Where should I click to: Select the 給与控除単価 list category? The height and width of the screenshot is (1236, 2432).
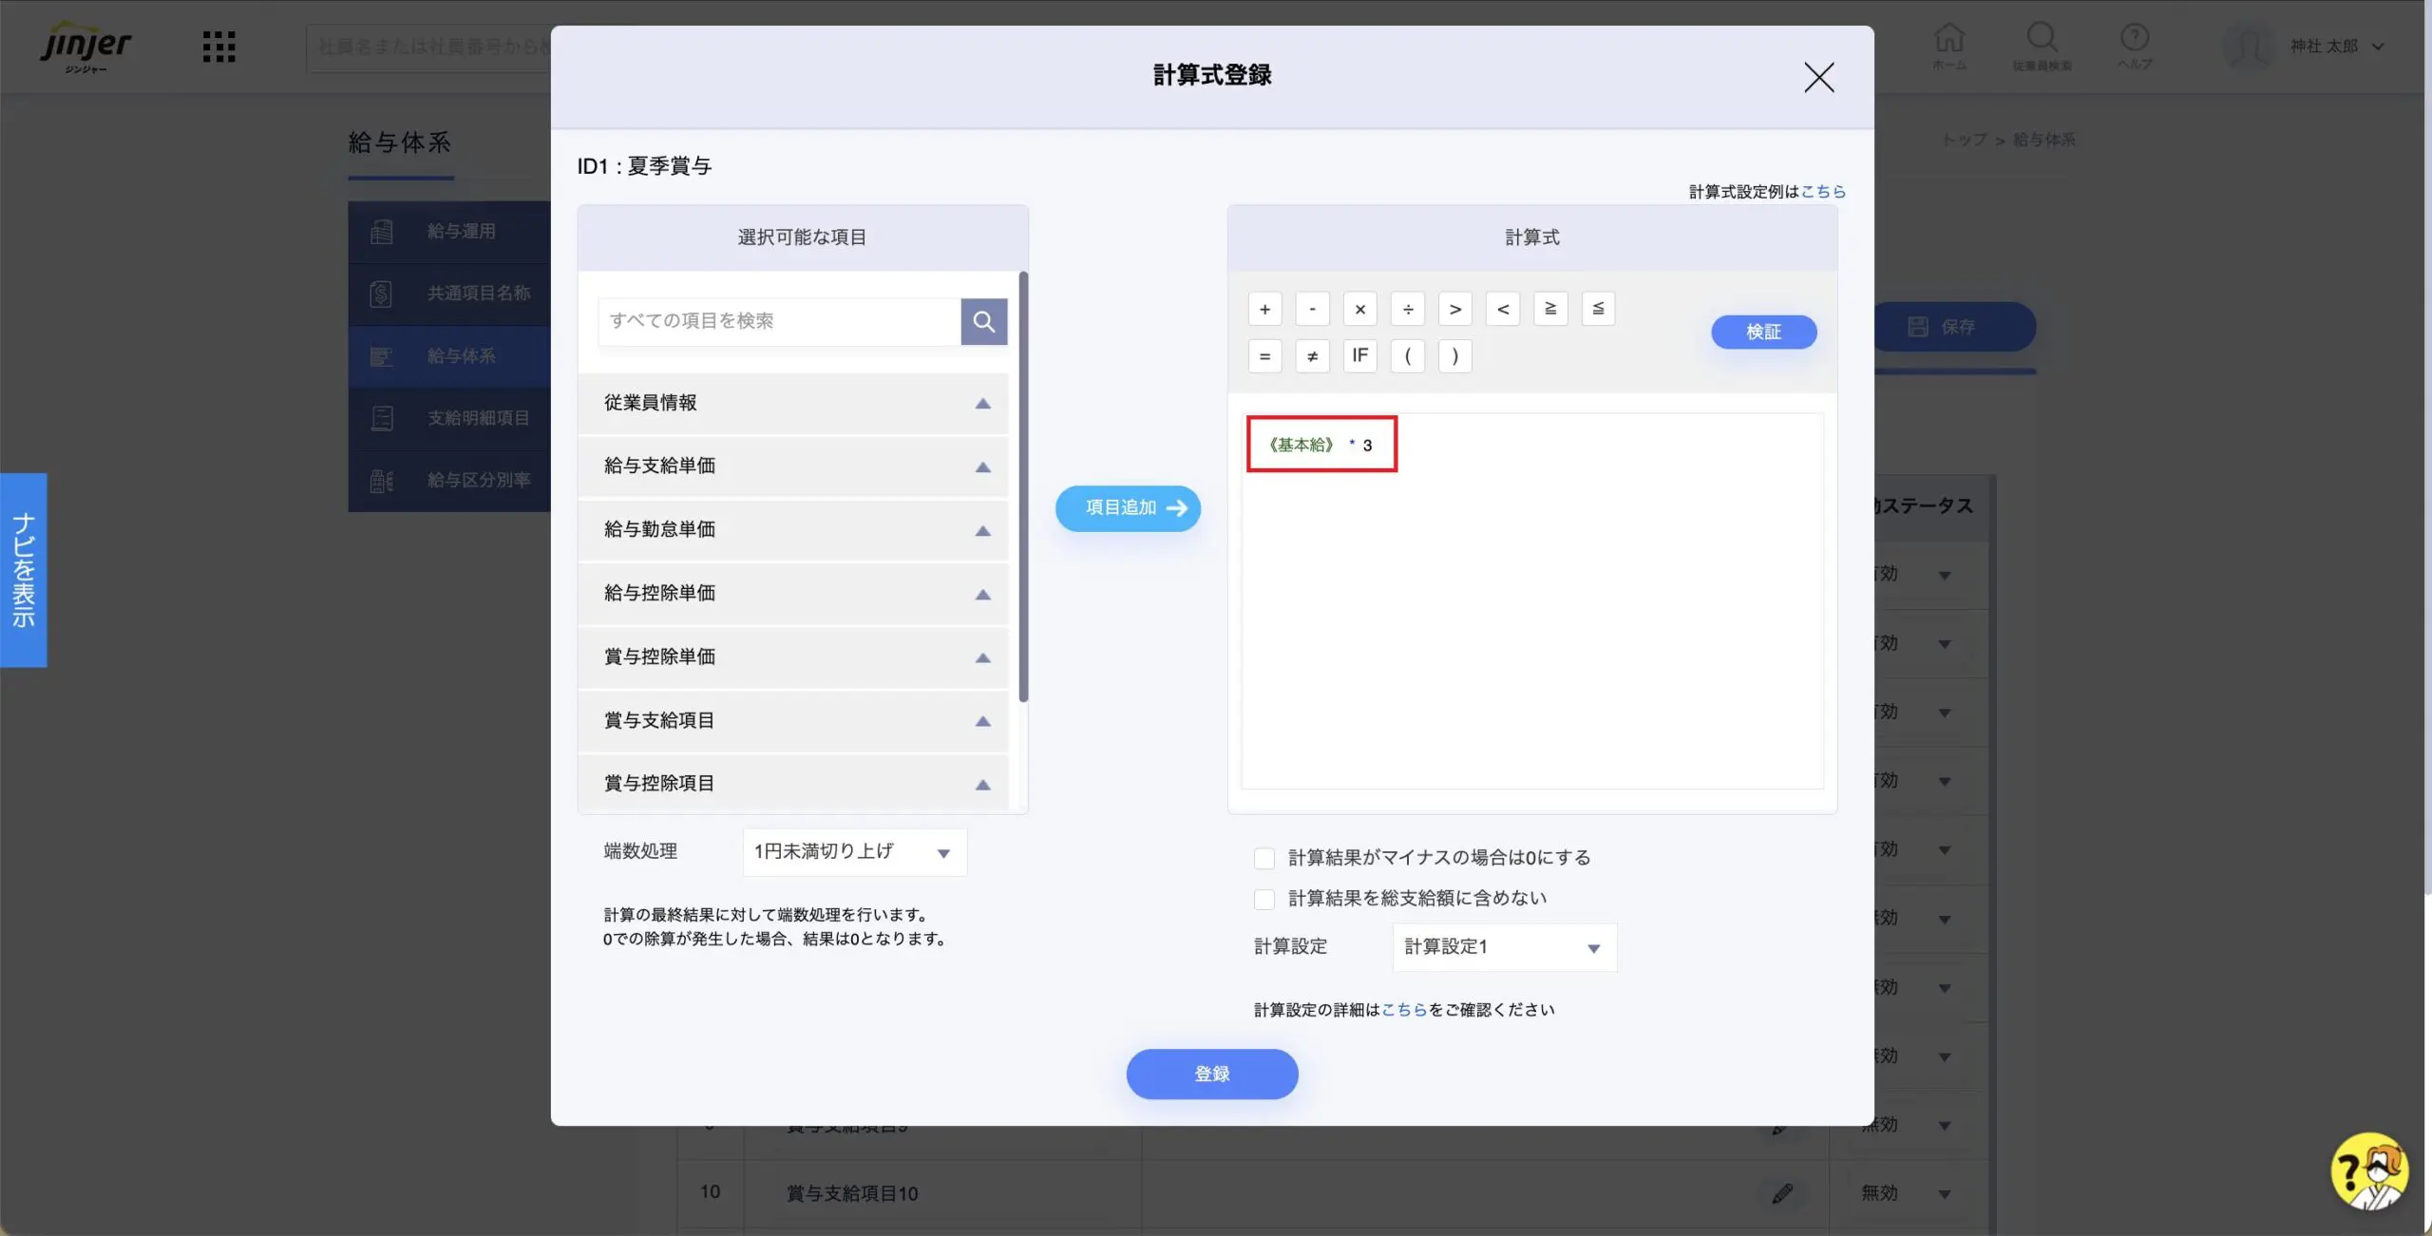[x=792, y=594]
